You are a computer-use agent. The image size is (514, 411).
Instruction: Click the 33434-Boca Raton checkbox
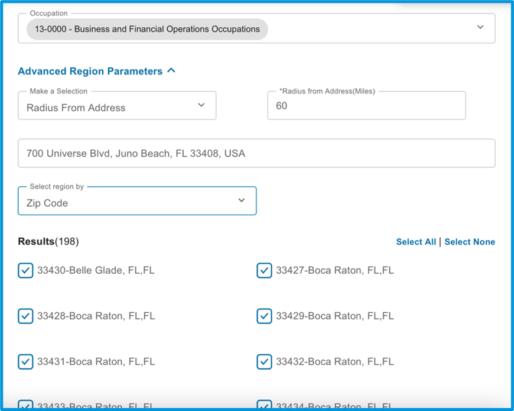click(x=264, y=405)
